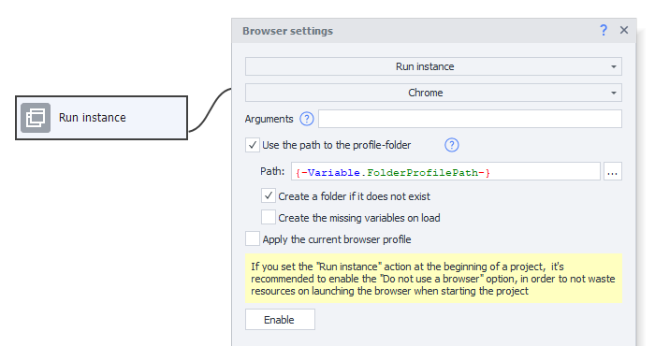Browse for profile folder with ellipsis button
Image resolution: width=655 pixels, height=346 pixels.
pyautogui.click(x=612, y=171)
